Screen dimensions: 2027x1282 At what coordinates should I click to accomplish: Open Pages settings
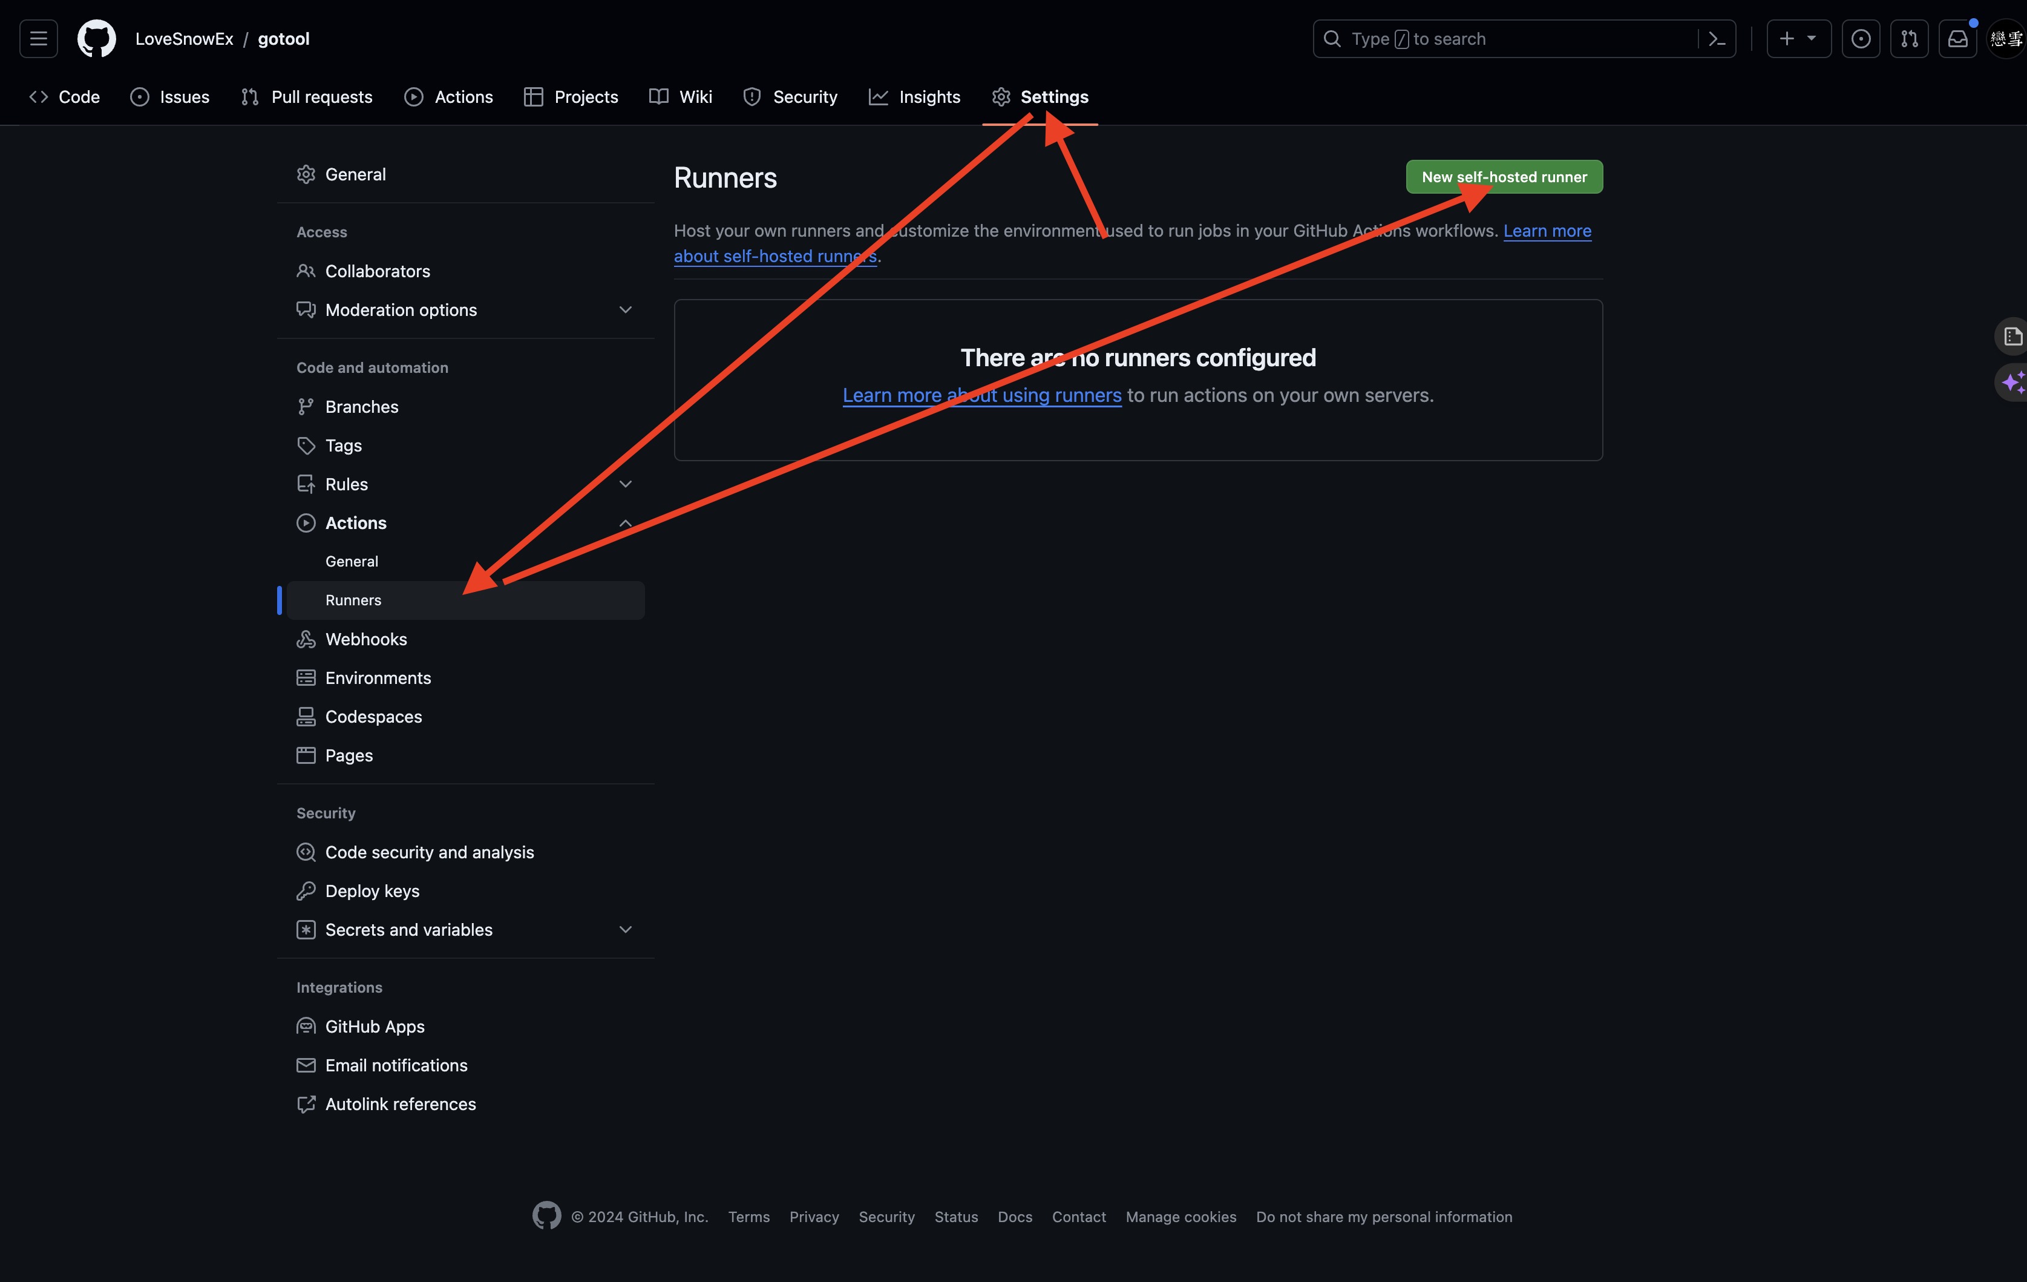[x=465, y=755]
